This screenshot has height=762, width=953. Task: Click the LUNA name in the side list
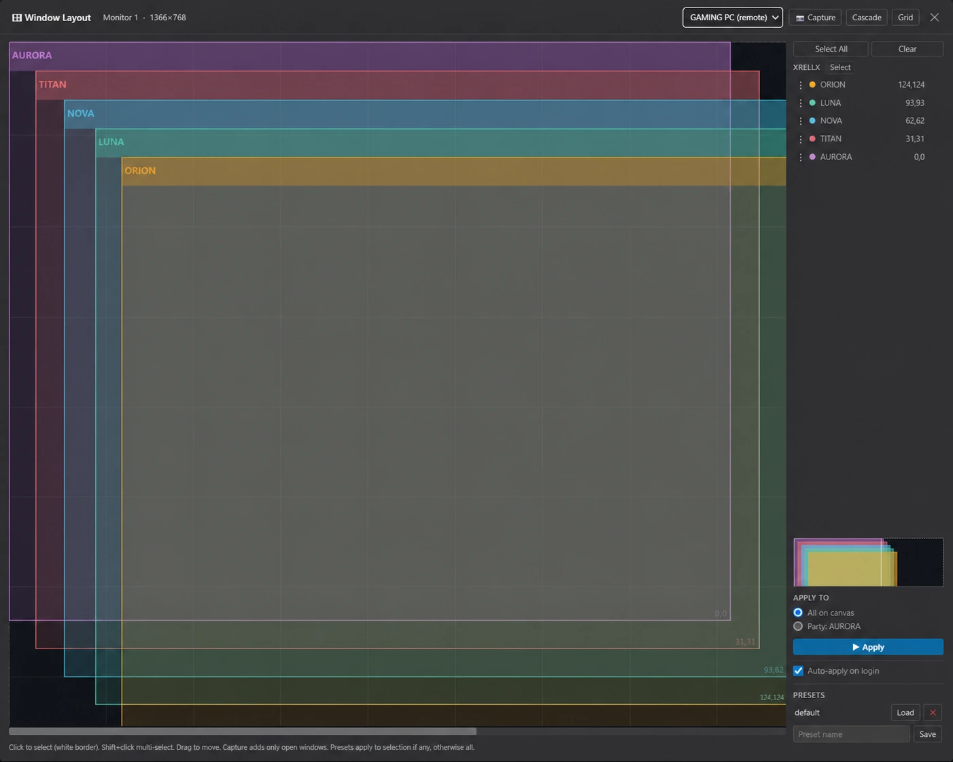tap(831, 103)
